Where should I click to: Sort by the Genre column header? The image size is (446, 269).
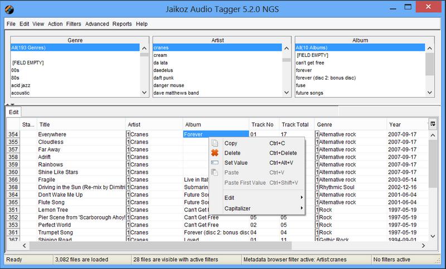click(351, 124)
